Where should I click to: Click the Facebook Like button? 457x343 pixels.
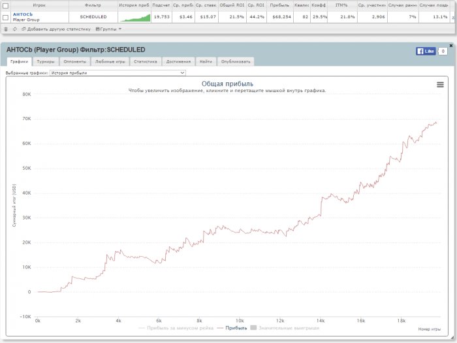pyautogui.click(x=426, y=50)
